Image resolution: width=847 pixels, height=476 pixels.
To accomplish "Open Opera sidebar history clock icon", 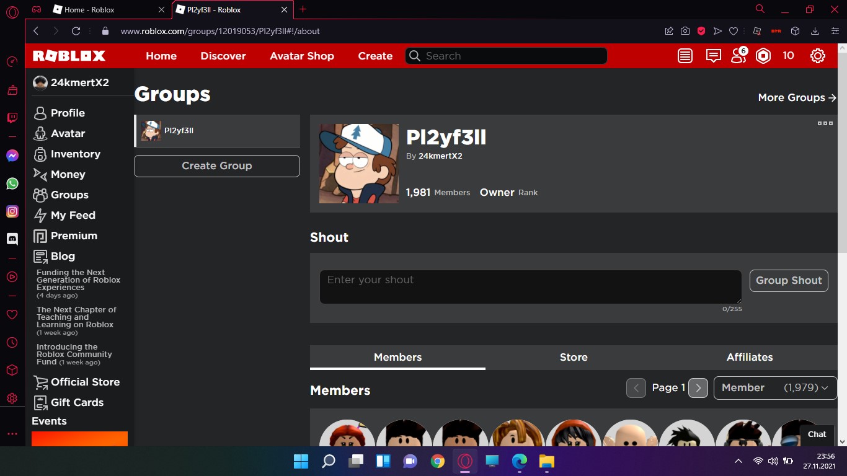I will click(12, 342).
